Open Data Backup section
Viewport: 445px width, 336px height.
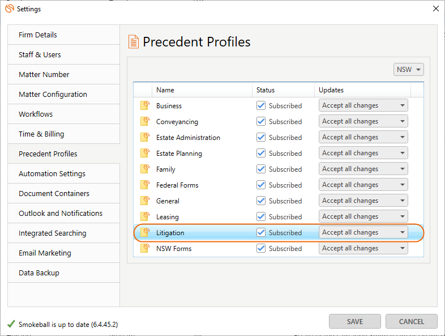pos(63,273)
